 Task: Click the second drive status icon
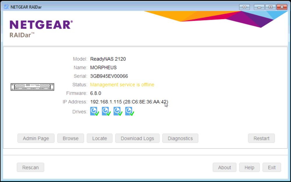pyautogui.click(x=106, y=111)
